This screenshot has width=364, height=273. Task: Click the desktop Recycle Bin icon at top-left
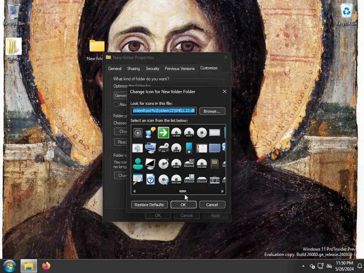14,14
